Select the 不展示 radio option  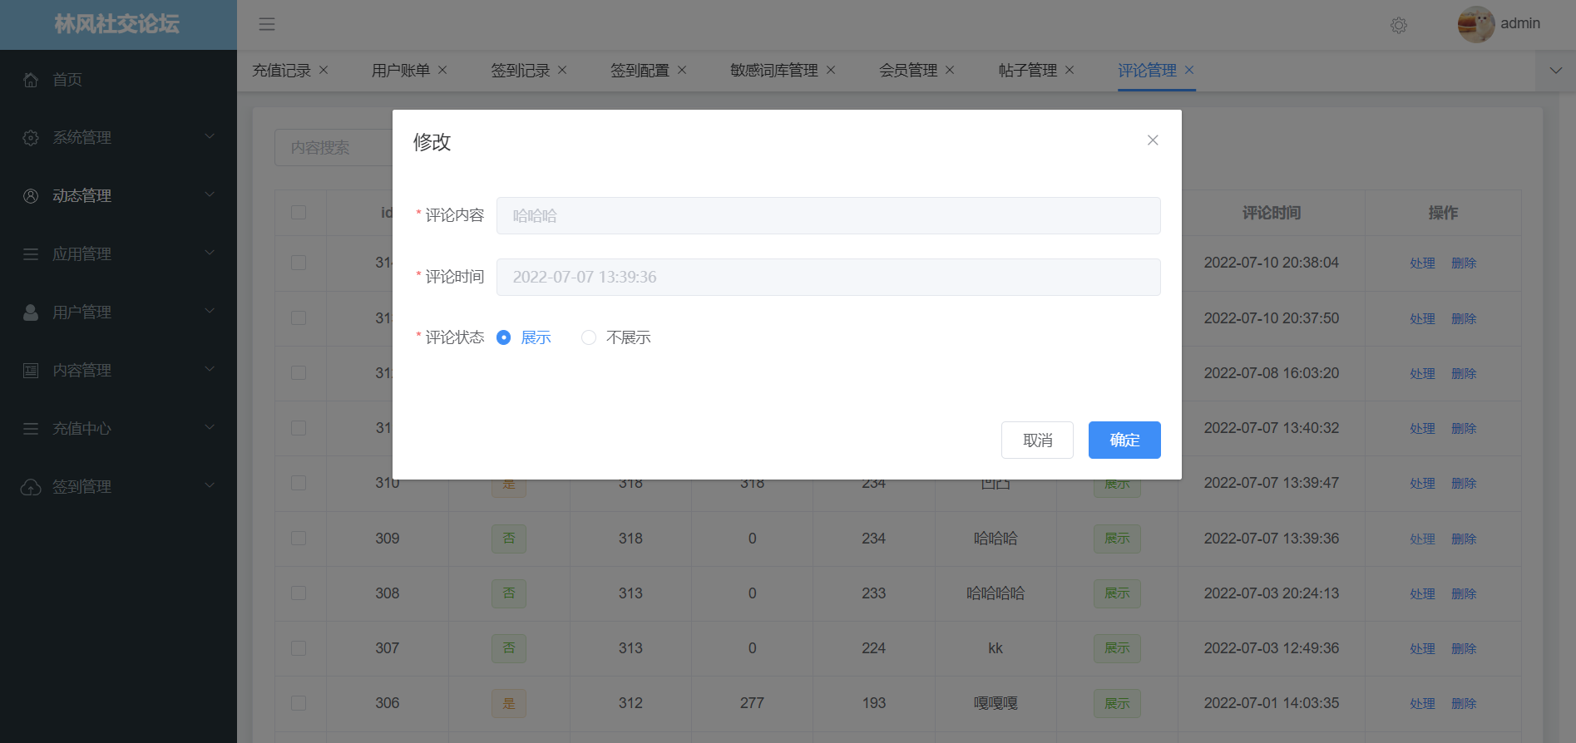pos(589,337)
